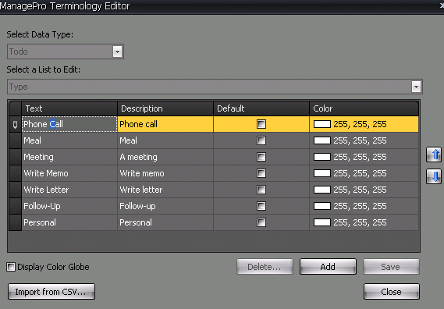Click the 'Write letter' Description cell

(x=165, y=190)
